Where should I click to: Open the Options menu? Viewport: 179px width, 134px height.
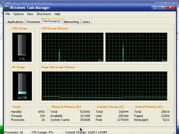pos(18,14)
